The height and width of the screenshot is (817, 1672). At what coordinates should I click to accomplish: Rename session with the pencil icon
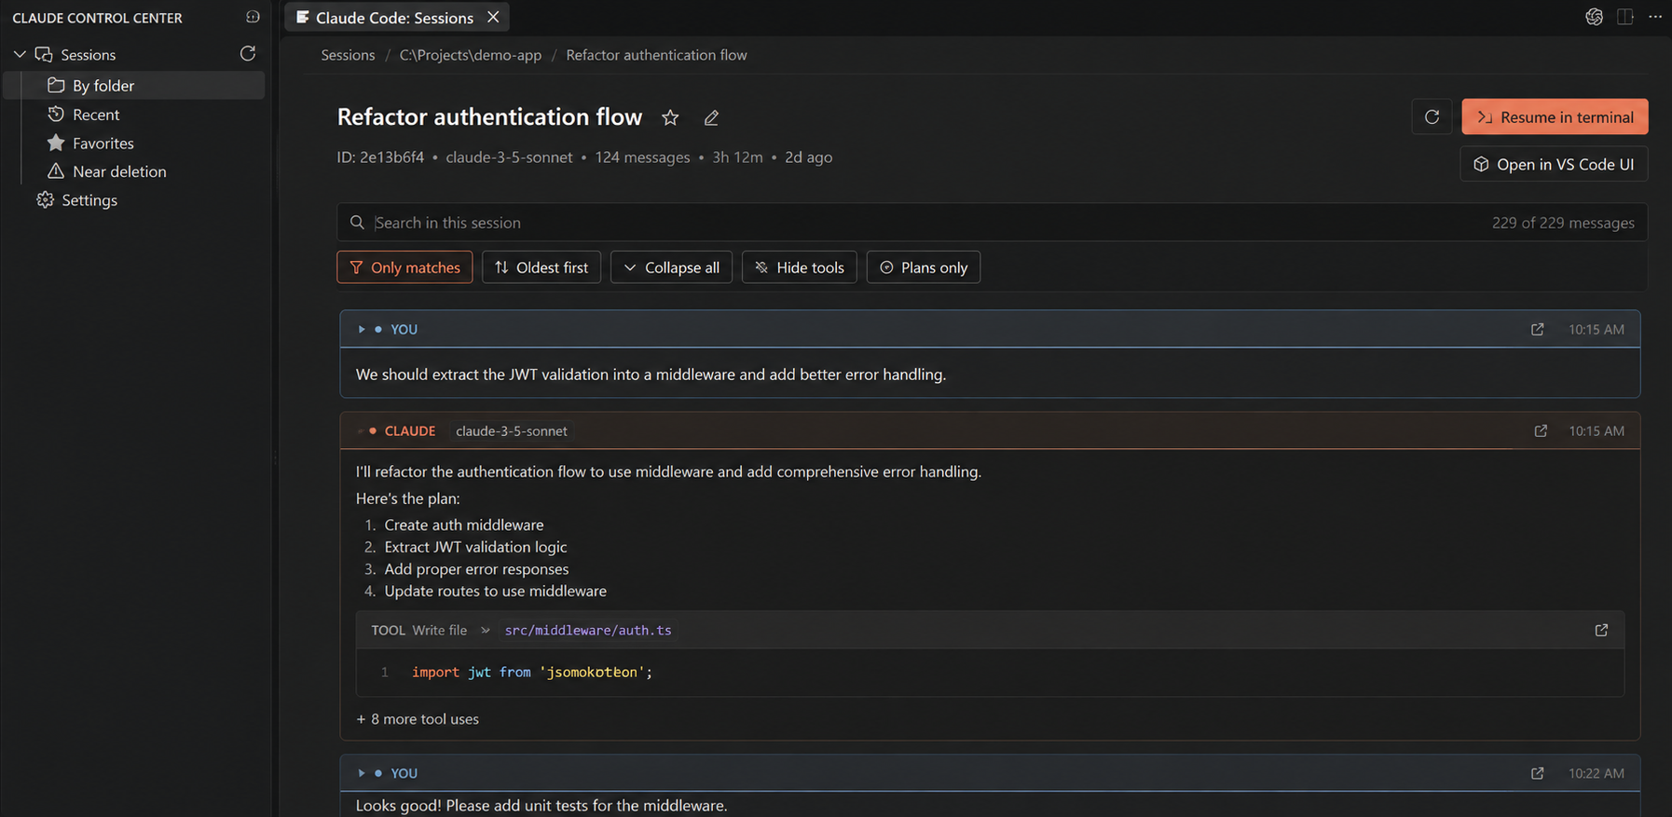click(x=711, y=117)
